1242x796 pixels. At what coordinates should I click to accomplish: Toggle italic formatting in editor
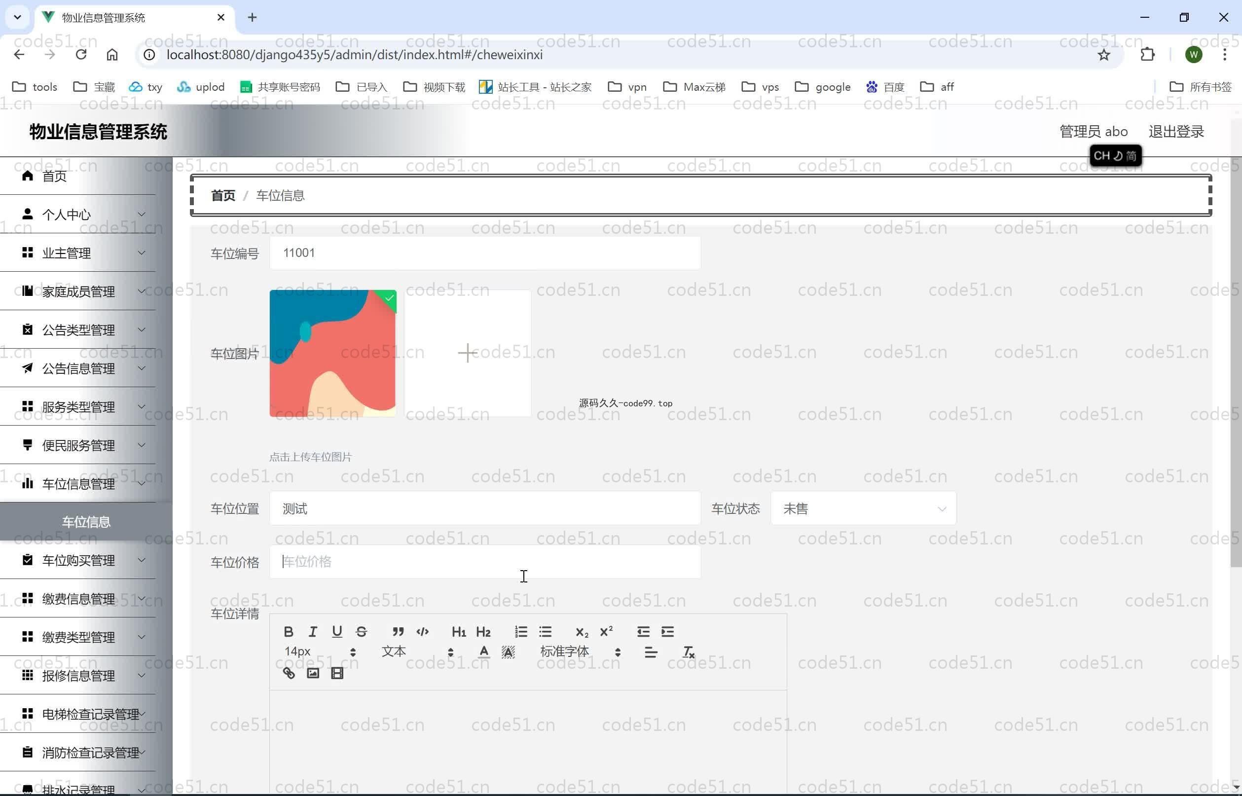click(x=313, y=632)
